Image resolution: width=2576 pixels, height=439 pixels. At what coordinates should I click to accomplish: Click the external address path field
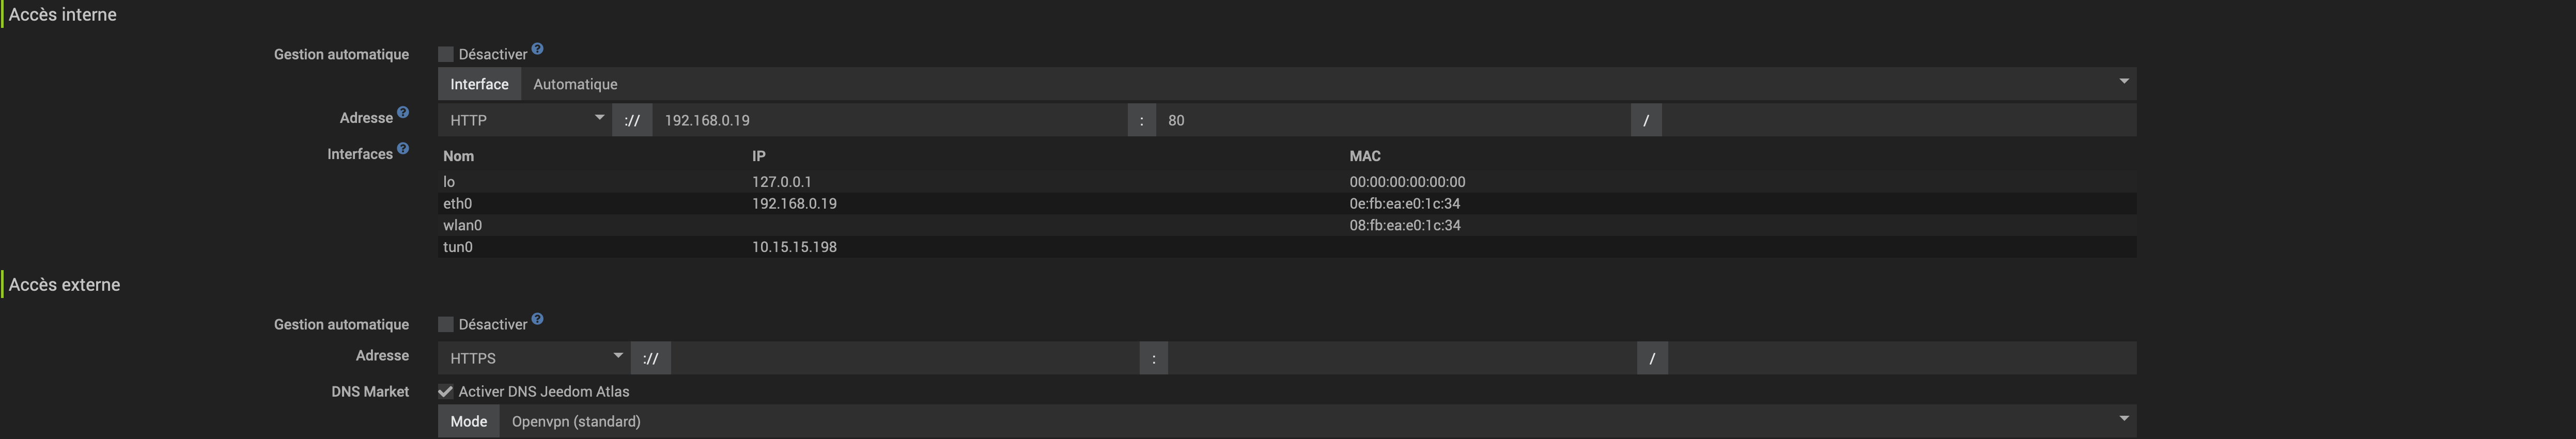1901,358
